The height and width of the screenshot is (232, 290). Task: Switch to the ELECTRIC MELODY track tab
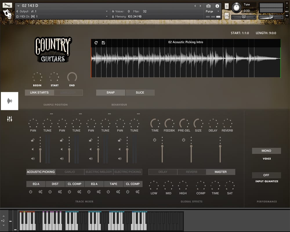[x=99, y=172]
